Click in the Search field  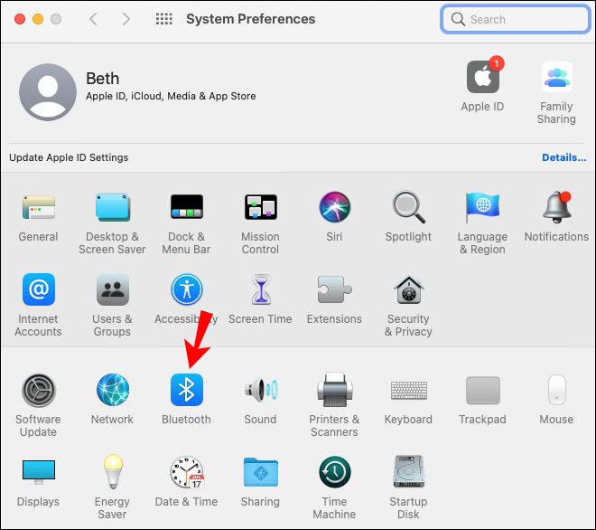(516, 19)
